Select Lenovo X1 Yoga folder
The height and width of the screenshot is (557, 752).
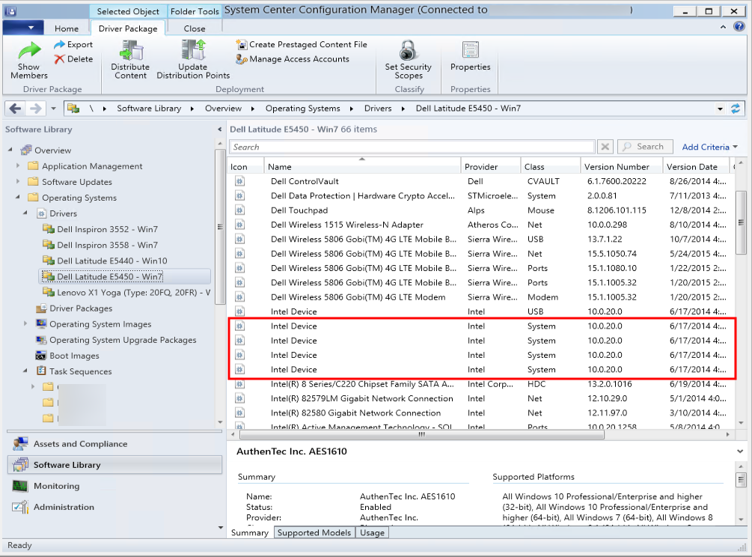click(133, 293)
